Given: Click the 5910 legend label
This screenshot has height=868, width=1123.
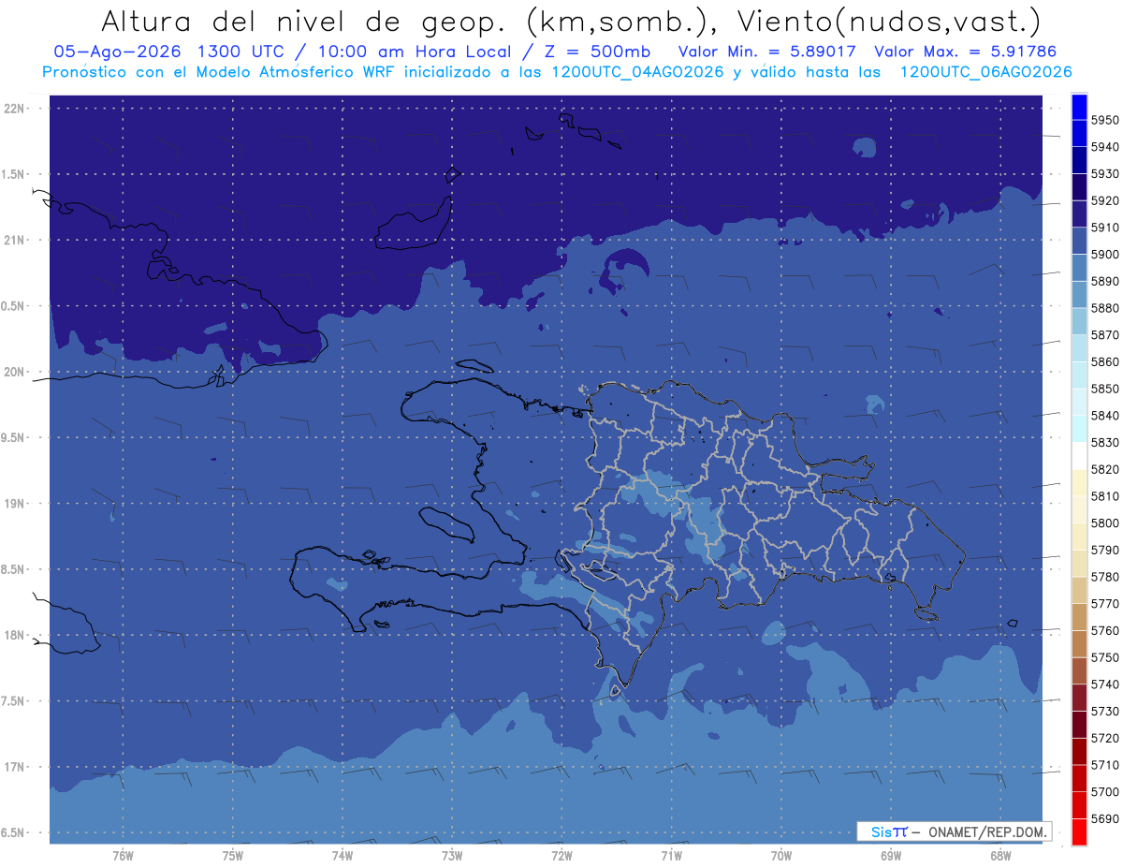Looking at the screenshot, I should [1105, 228].
